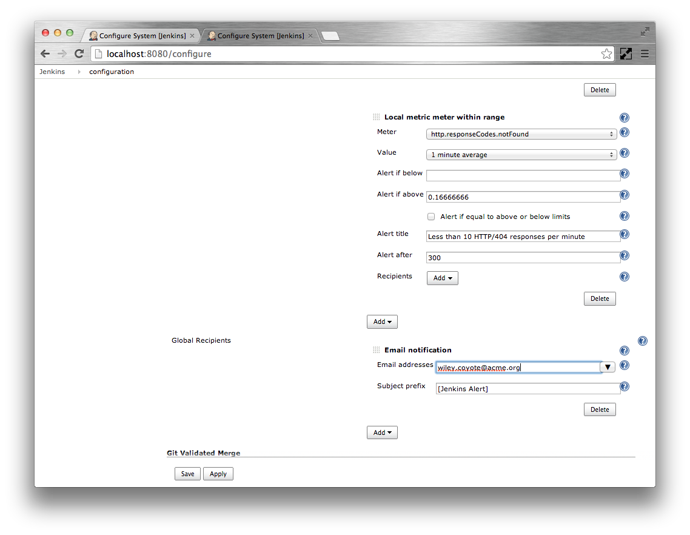Click the fullscreen extension icon in toolbar
Viewport: 690px width, 535px height.
626,54
